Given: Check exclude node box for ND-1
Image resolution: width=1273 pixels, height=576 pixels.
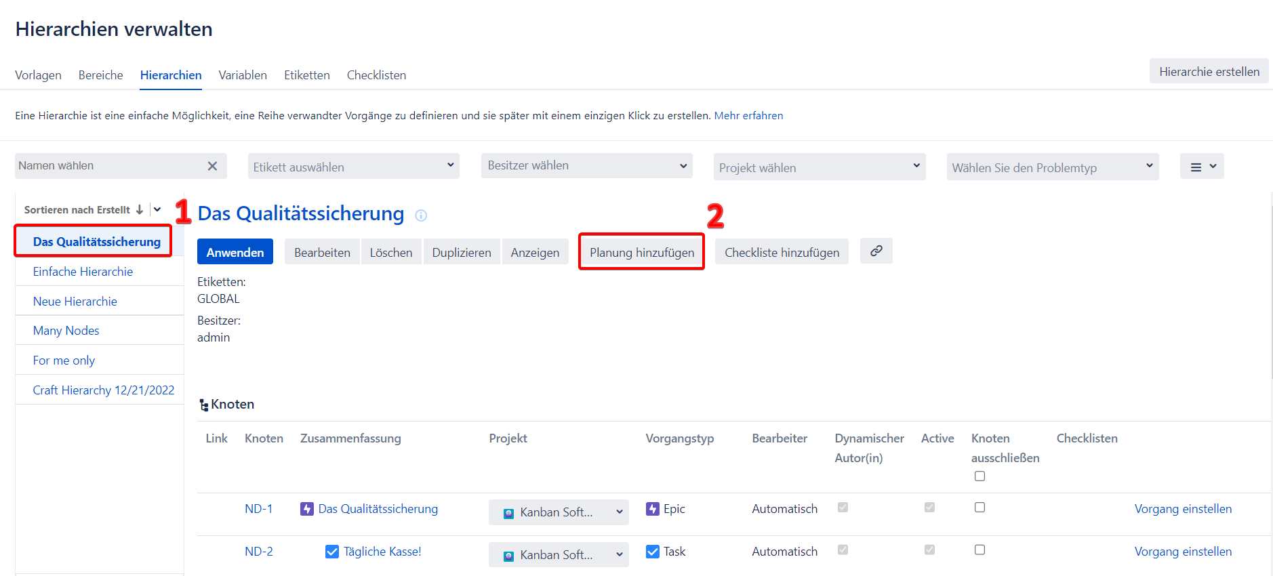Looking at the screenshot, I should [979, 508].
